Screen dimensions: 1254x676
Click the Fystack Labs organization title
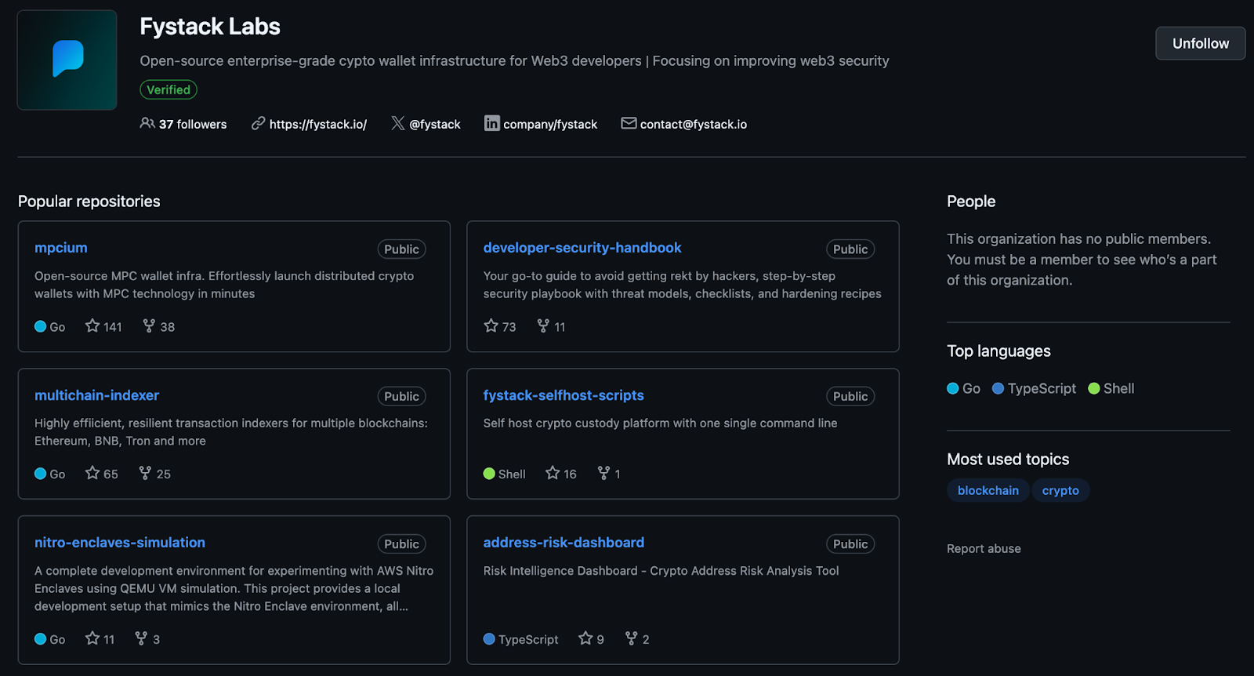coord(210,27)
